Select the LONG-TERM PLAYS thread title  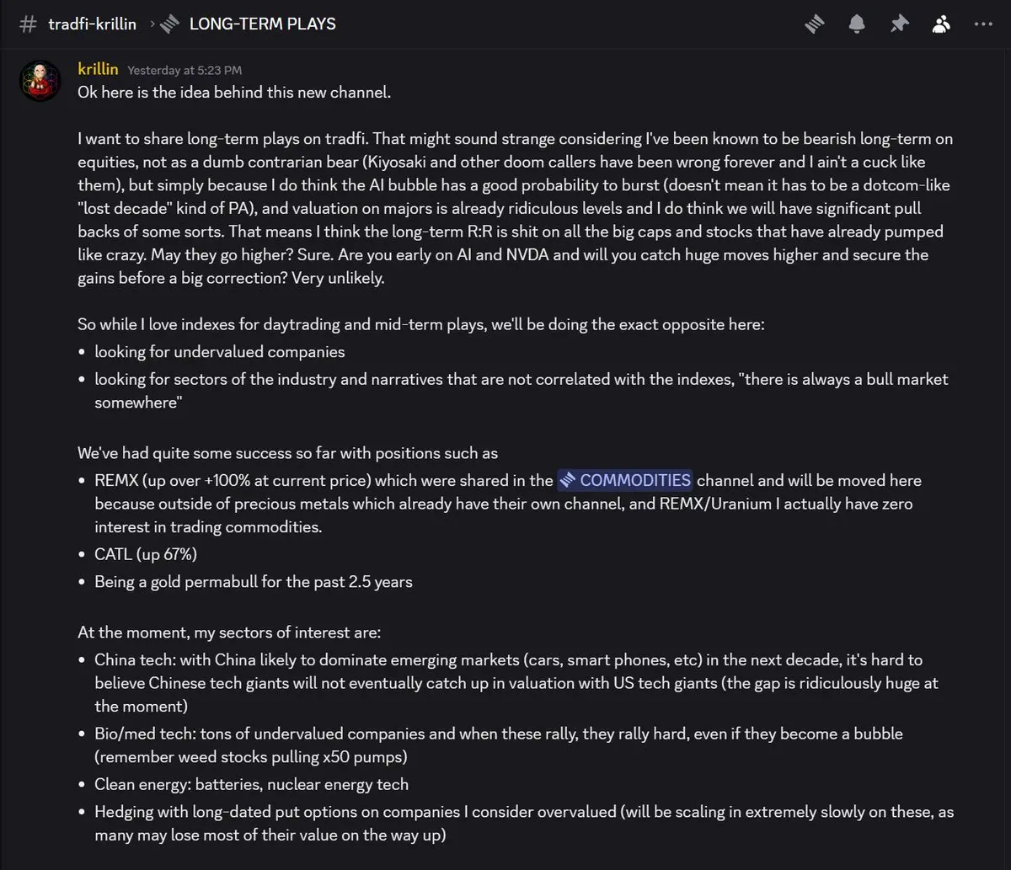tap(262, 24)
